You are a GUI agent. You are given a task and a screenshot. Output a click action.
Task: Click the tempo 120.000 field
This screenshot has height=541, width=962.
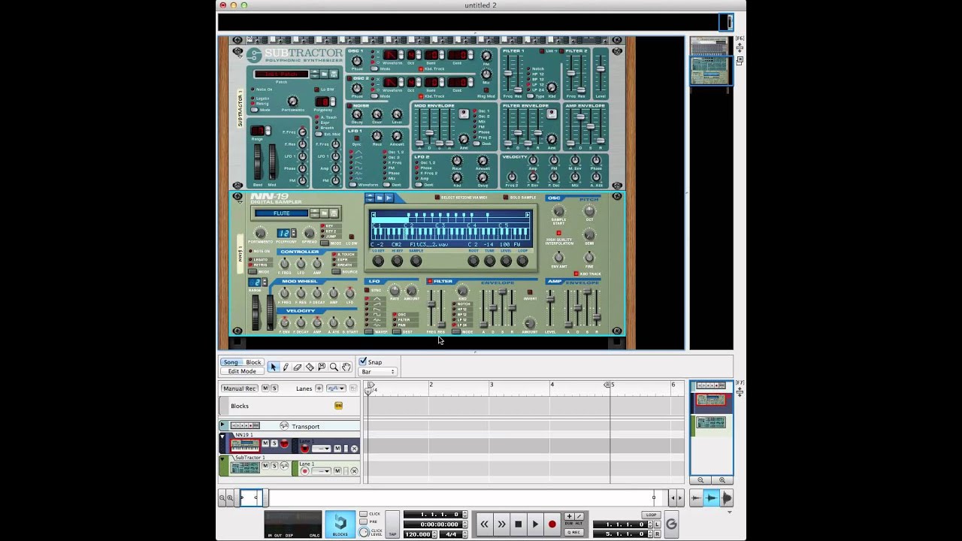tap(419, 533)
